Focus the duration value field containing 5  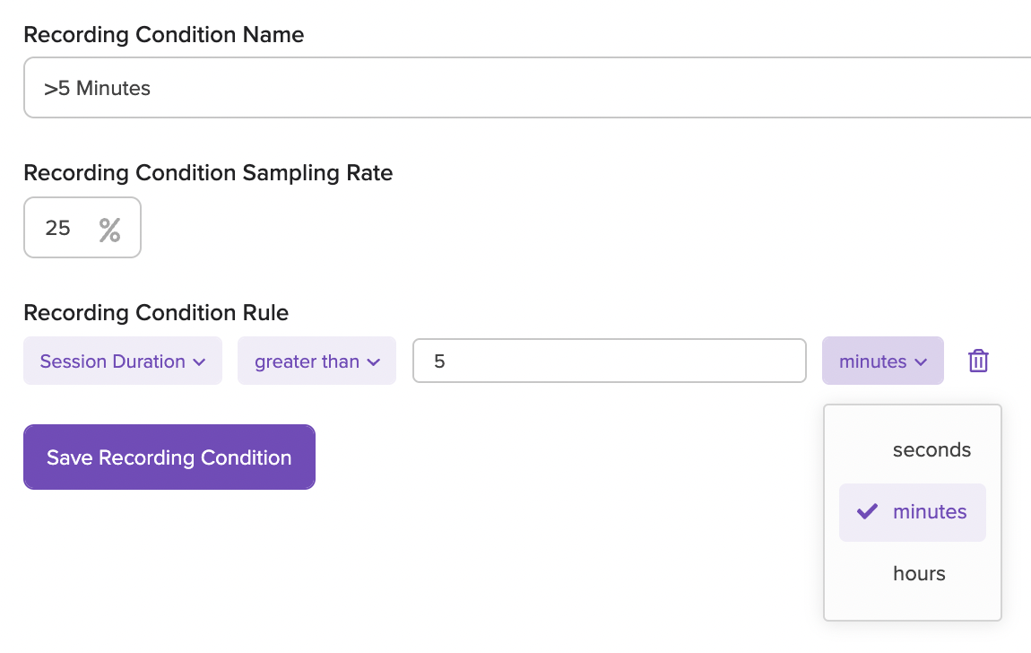[x=609, y=361]
